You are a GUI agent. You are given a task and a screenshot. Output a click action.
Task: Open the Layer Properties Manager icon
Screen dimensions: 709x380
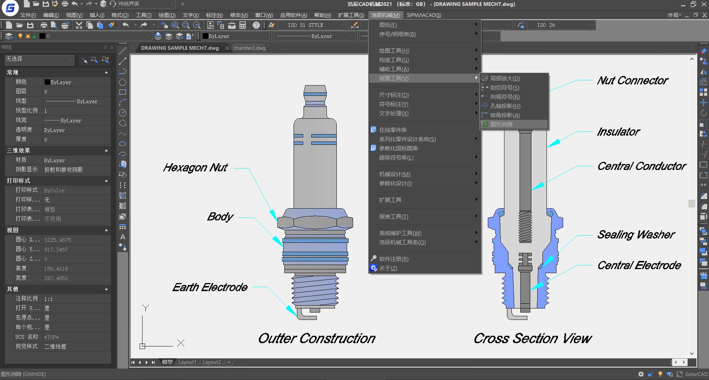(x=9, y=36)
